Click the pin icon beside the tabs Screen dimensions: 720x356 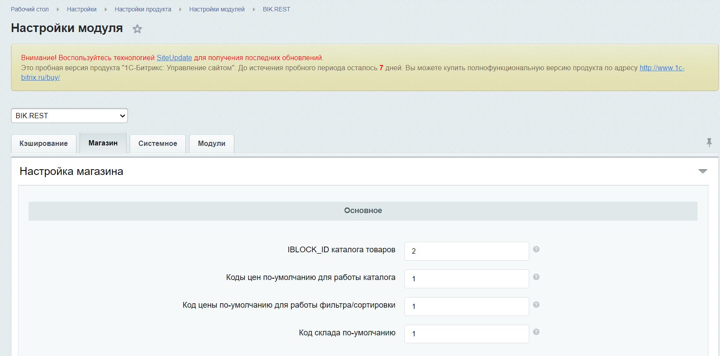coord(709,142)
